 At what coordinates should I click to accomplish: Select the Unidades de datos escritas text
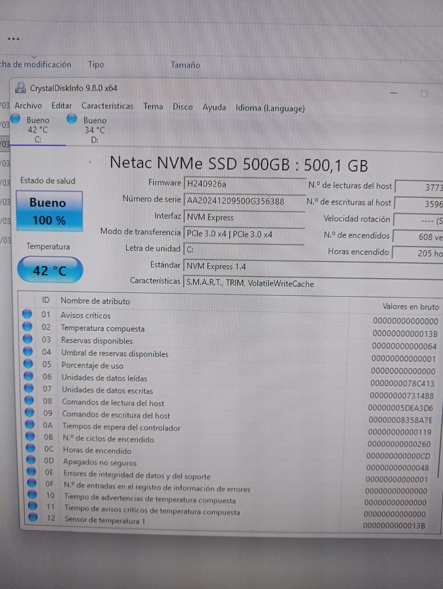point(107,390)
